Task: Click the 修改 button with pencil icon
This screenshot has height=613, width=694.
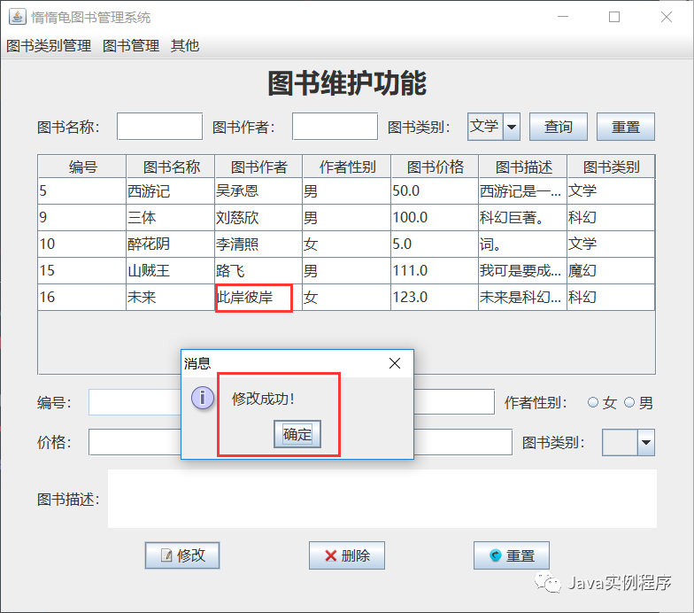Action: [x=182, y=555]
